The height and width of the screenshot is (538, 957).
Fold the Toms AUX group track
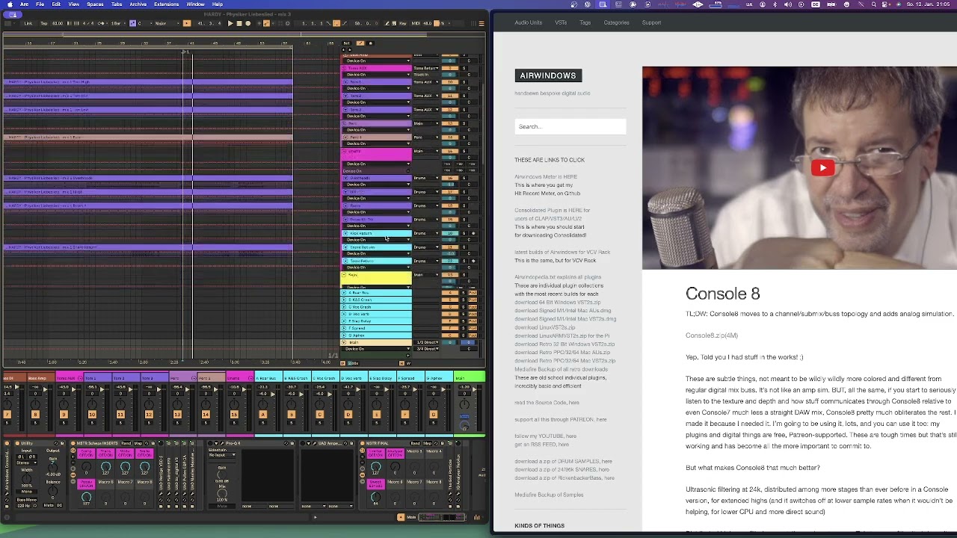344,68
